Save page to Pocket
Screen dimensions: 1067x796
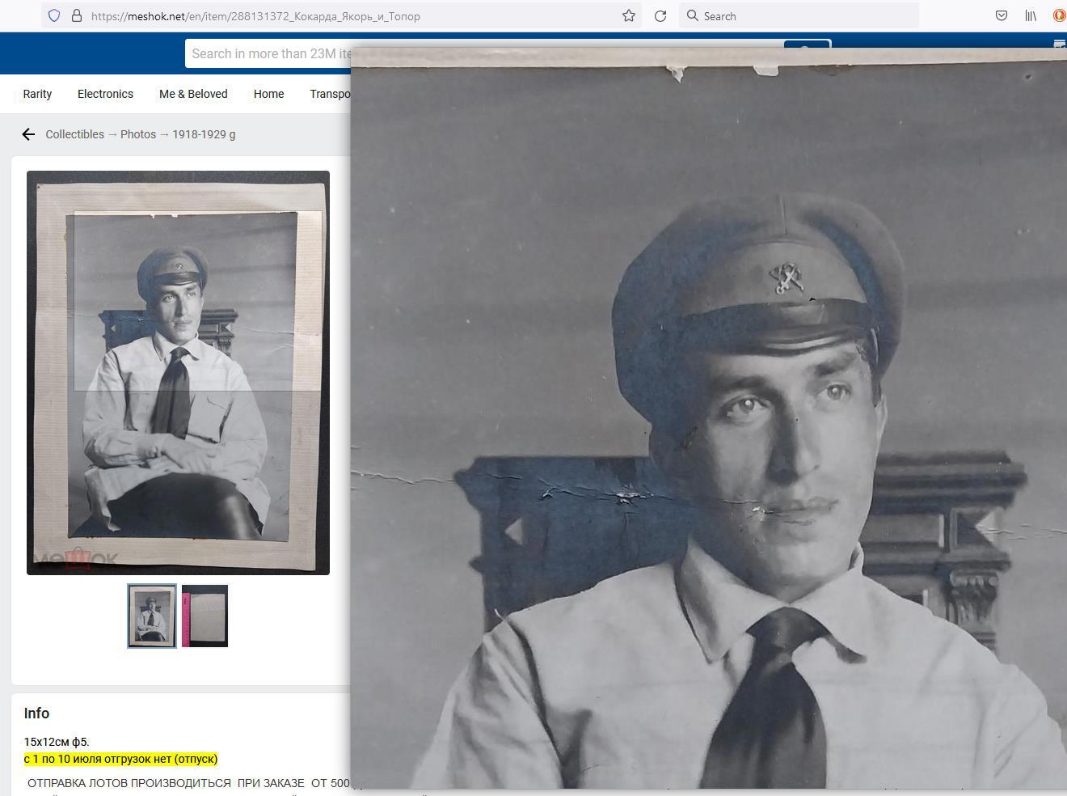tap(1001, 15)
